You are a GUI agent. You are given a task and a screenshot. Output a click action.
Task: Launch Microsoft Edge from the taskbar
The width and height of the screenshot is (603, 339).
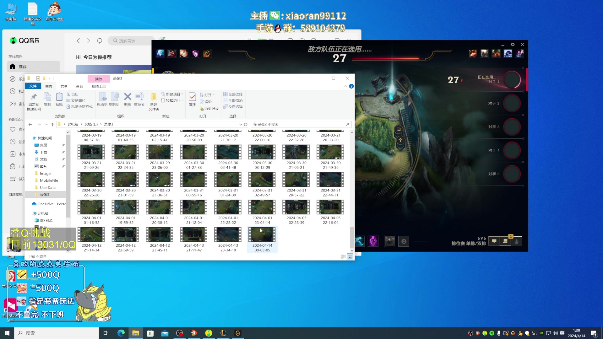(x=121, y=333)
